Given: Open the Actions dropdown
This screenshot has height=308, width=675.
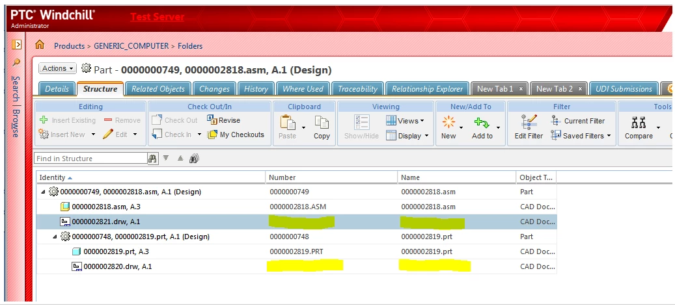Looking at the screenshot, I should coord(58,68).
